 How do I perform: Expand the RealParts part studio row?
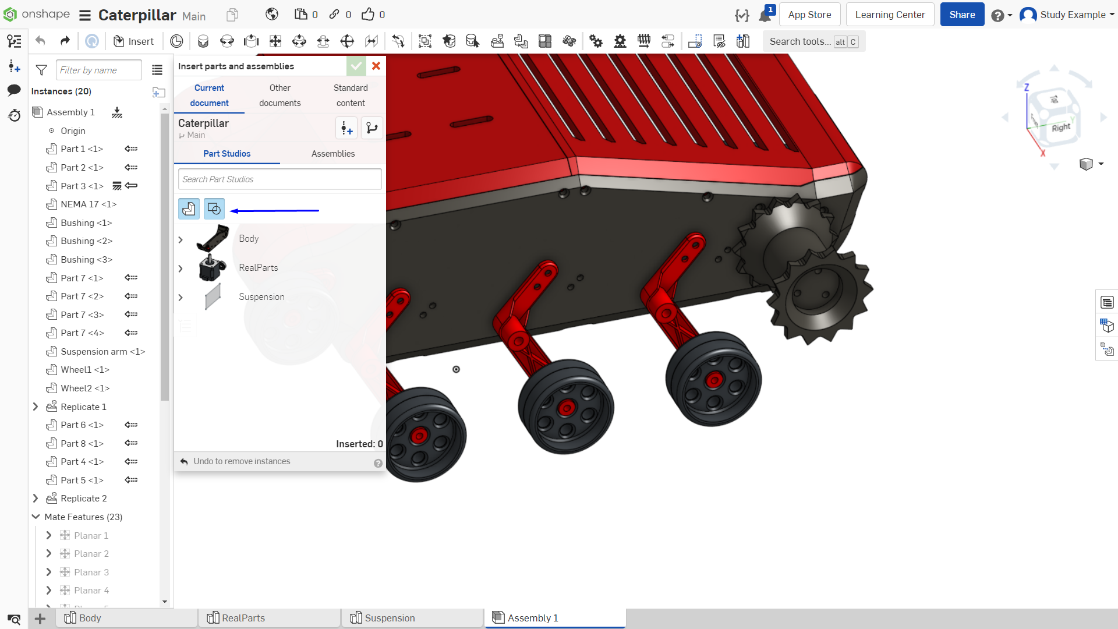[x=181, y=268]
